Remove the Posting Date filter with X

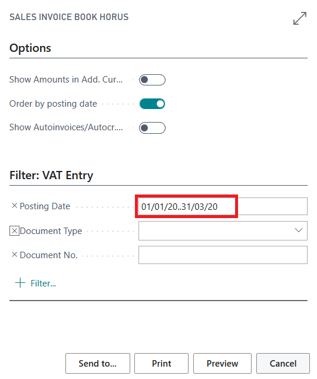(15, 206)
